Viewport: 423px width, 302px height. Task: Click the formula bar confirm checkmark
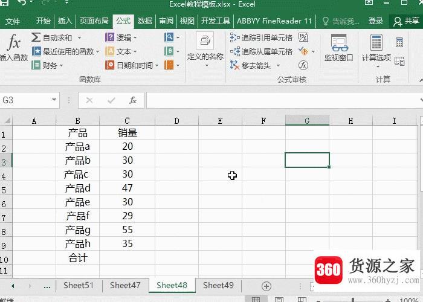click(x=111, y=101)
